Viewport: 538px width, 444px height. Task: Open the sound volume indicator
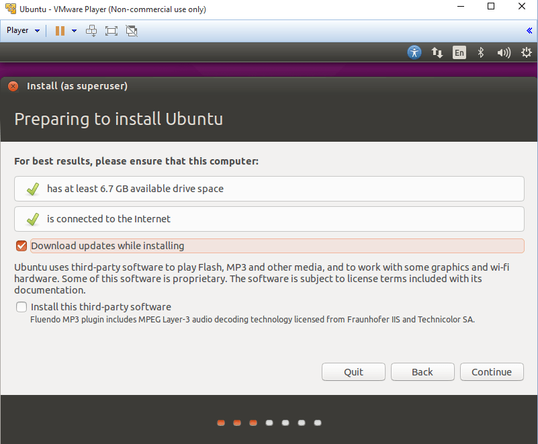pos(503,52)
